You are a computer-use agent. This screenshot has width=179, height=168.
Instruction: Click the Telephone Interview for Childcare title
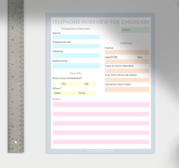(101, 22)
